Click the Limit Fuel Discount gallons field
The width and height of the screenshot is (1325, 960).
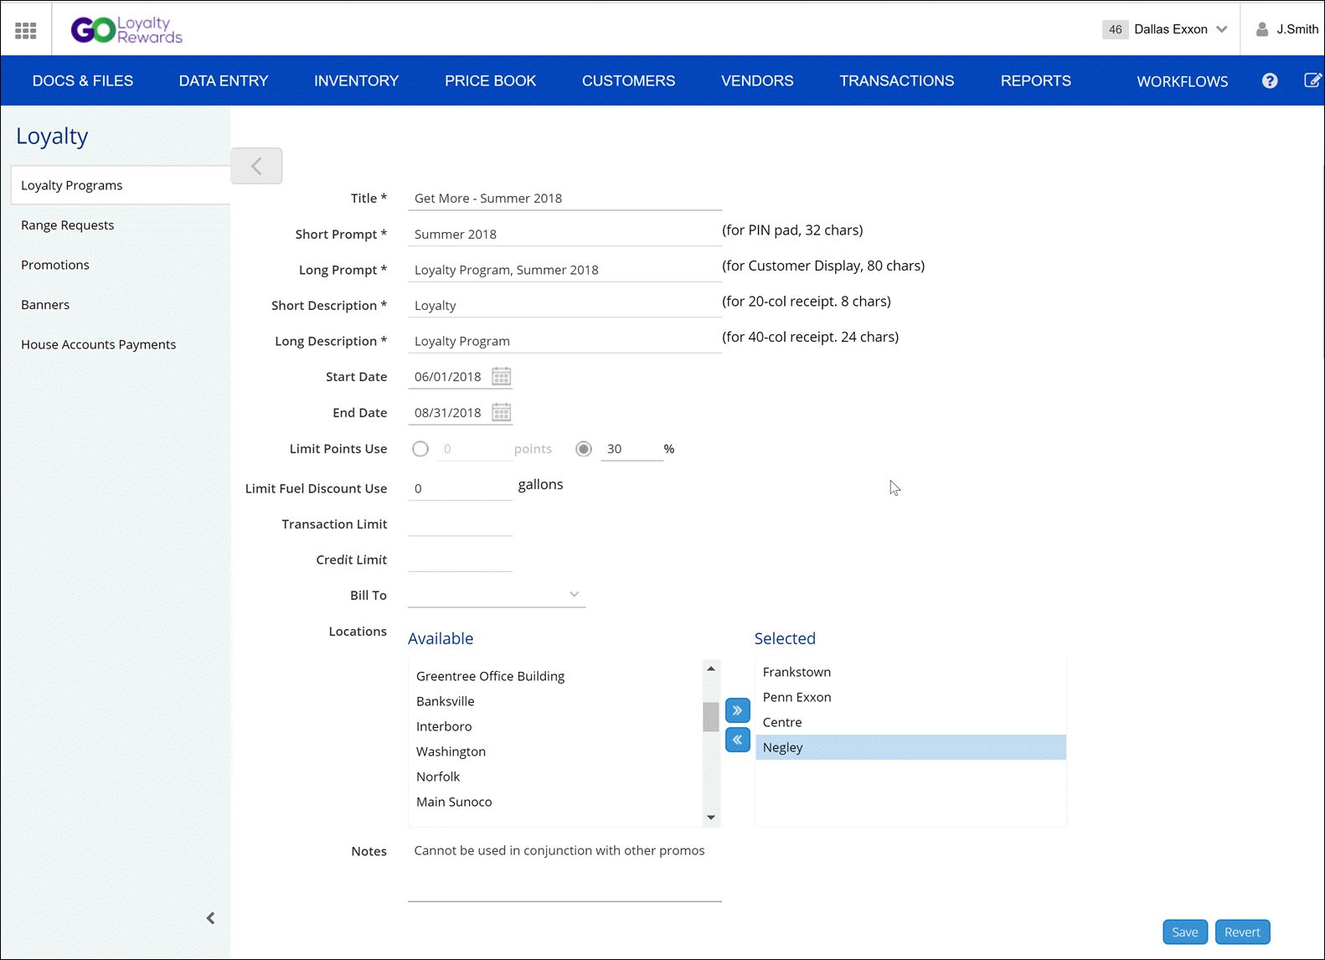pos(460,488)
